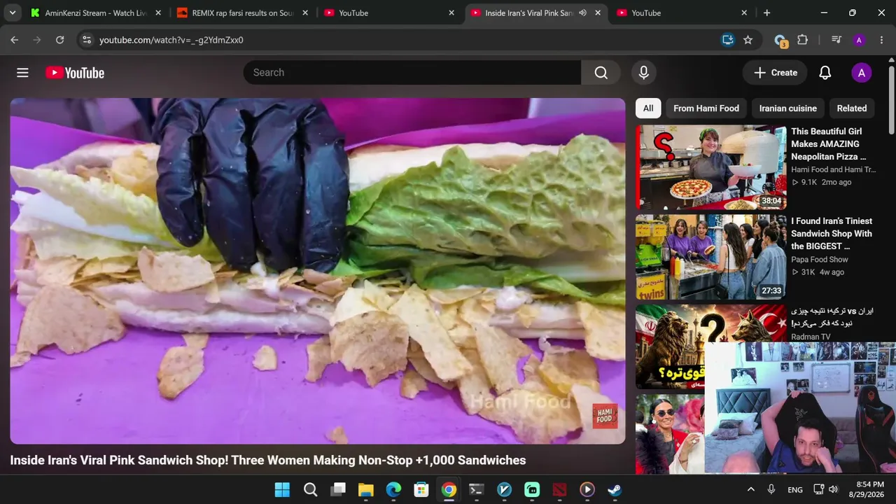This screenshot has height=504, width=896.
Task: Open Microsoft Edge from the taskbar
Action: pos(393,489)
